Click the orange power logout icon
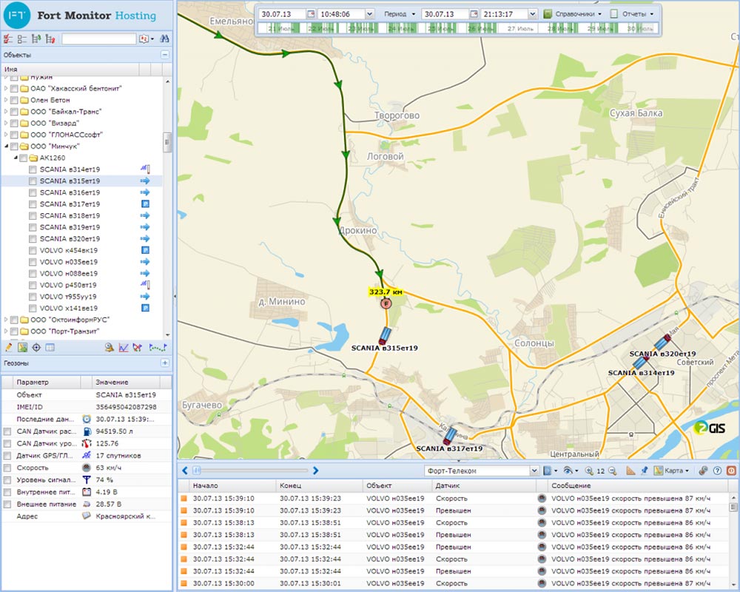The height and width of the screenshot is (592, 740). [x=731, y=471]
